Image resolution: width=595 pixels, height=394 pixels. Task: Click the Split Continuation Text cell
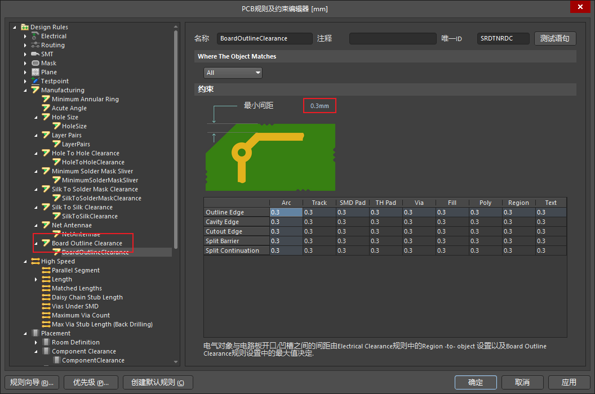[x=551, y=250]
